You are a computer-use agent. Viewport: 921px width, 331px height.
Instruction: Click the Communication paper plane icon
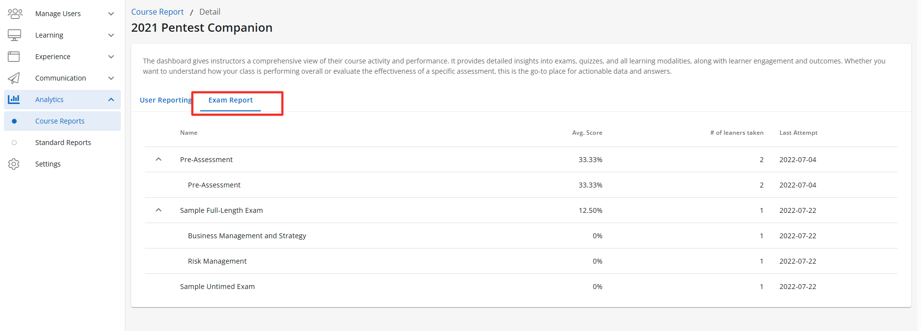click(14, 78)
